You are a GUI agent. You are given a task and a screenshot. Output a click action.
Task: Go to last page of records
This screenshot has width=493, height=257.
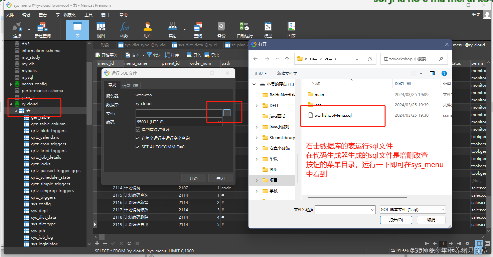[x=459, y=244]
